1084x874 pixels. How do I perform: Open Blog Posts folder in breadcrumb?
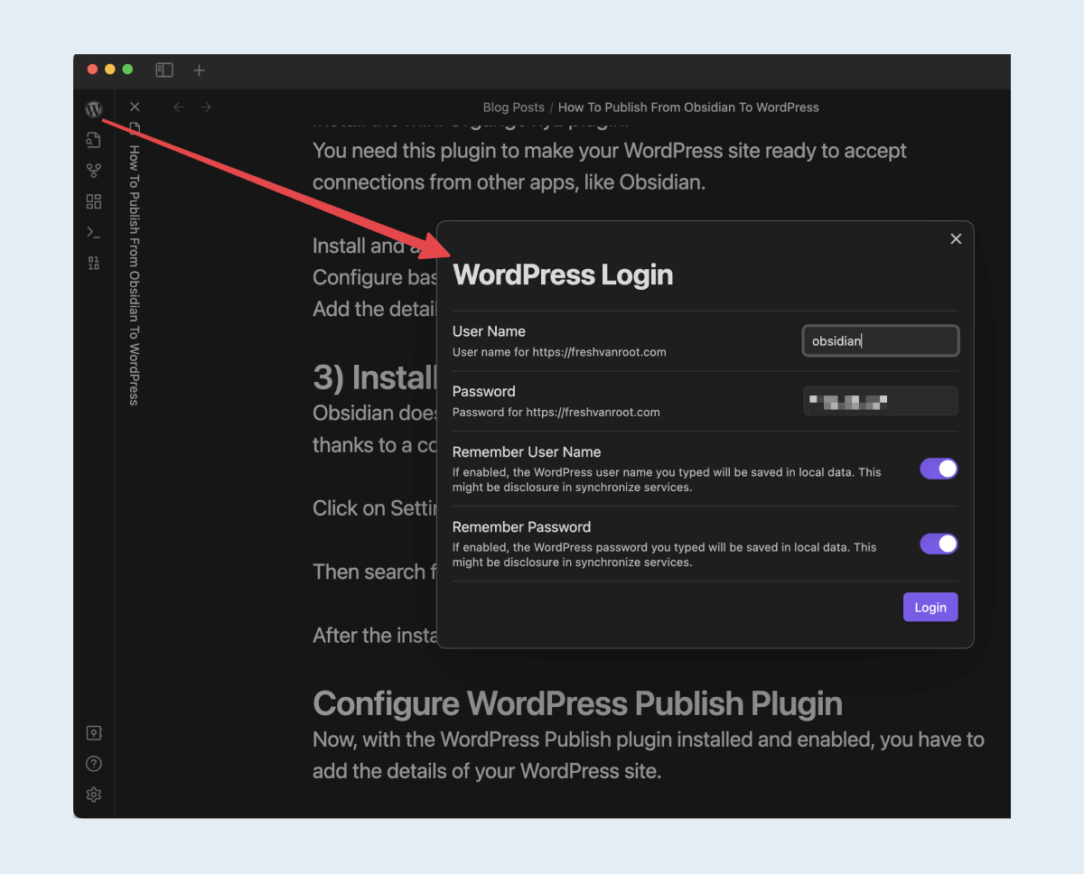(514, 107)
